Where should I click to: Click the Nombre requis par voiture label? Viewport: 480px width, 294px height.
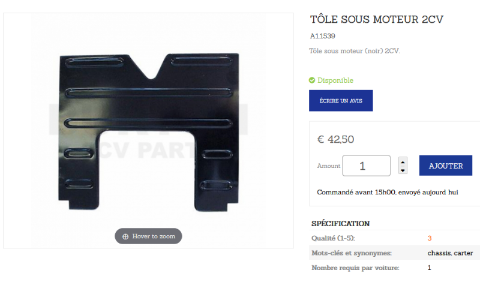pyautogui.click(x=355, y=268)
